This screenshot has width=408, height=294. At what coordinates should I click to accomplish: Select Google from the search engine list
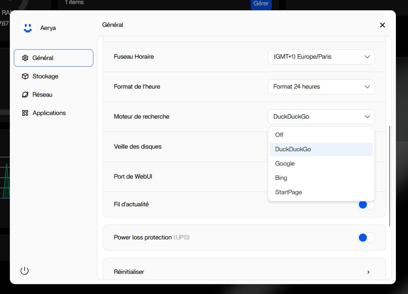[285, 163]
